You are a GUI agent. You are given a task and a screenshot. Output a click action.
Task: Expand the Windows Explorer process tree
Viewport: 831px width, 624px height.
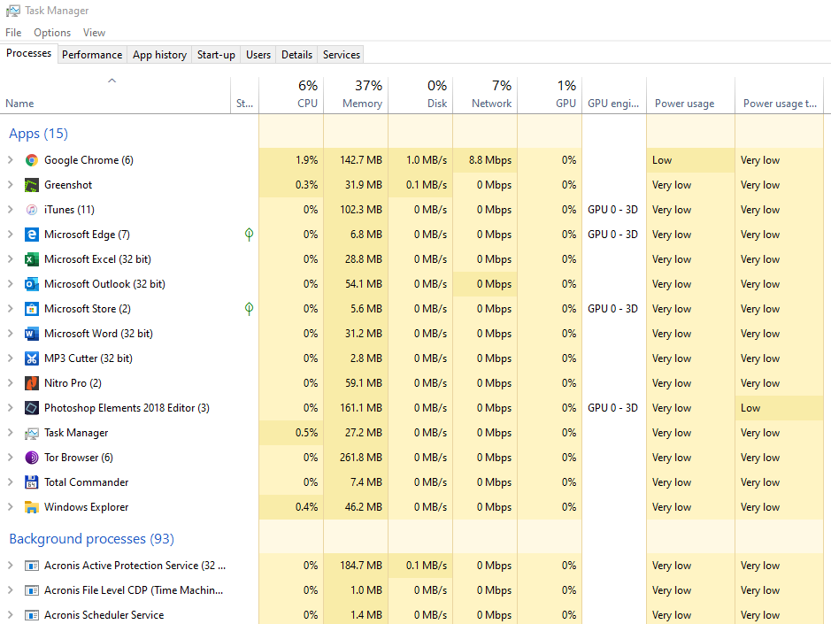click(11, 507)
